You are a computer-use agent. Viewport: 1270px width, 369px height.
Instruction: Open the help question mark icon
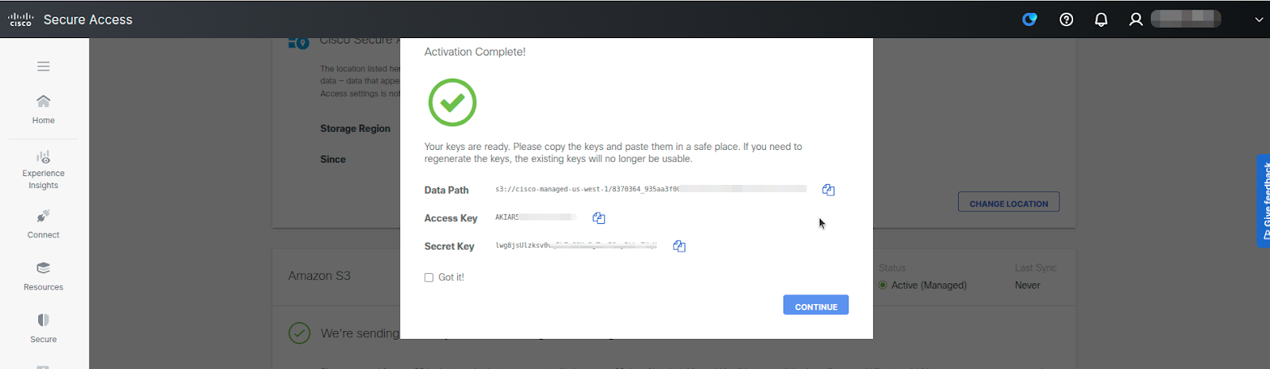pyautogui.click(x=1066, y=19)
